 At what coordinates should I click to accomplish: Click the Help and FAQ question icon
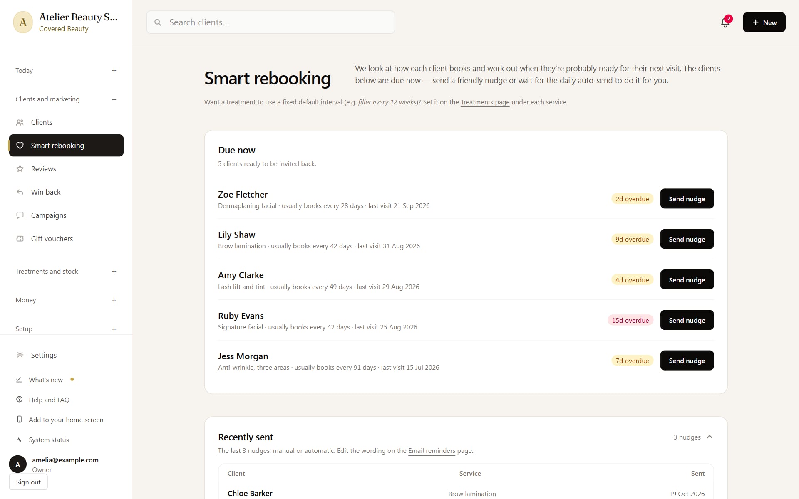click(19, 400)
